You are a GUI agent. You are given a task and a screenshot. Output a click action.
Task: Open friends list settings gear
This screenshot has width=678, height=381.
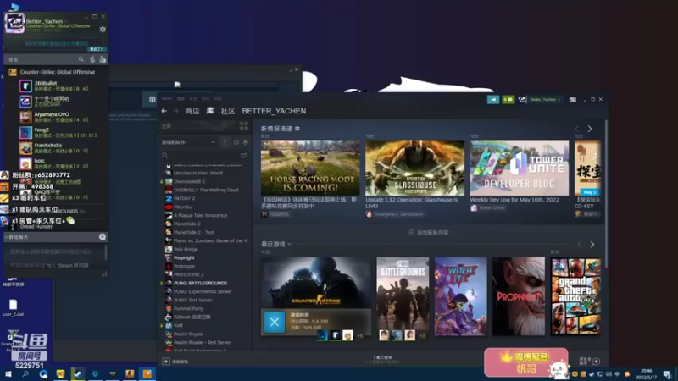(x=103, y=30)
